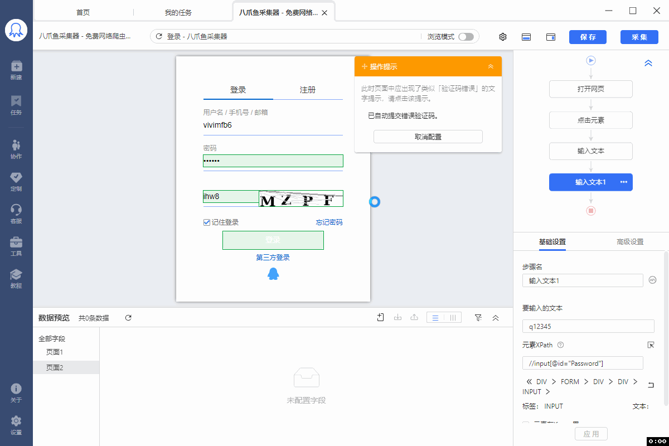Select the 点击元素 workflow step
Viewport: 669px width, 446px height.
click(591, 120)
